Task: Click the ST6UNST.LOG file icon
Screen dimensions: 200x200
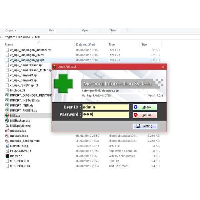Action: (7, 166)
